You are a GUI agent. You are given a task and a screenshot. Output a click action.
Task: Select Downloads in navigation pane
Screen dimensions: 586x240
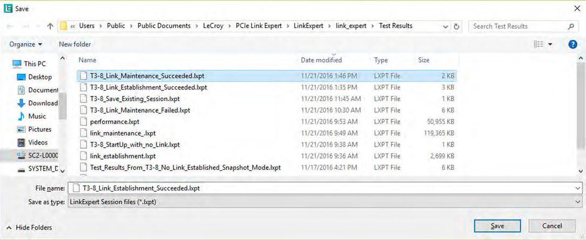[38, 103]
